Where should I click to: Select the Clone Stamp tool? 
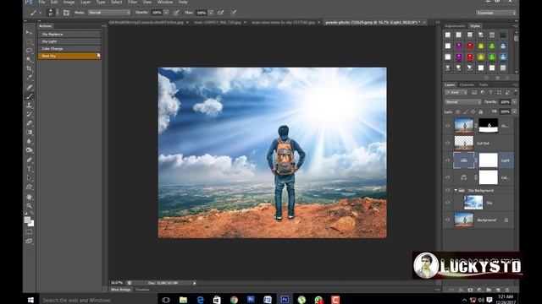coord(29,105)
